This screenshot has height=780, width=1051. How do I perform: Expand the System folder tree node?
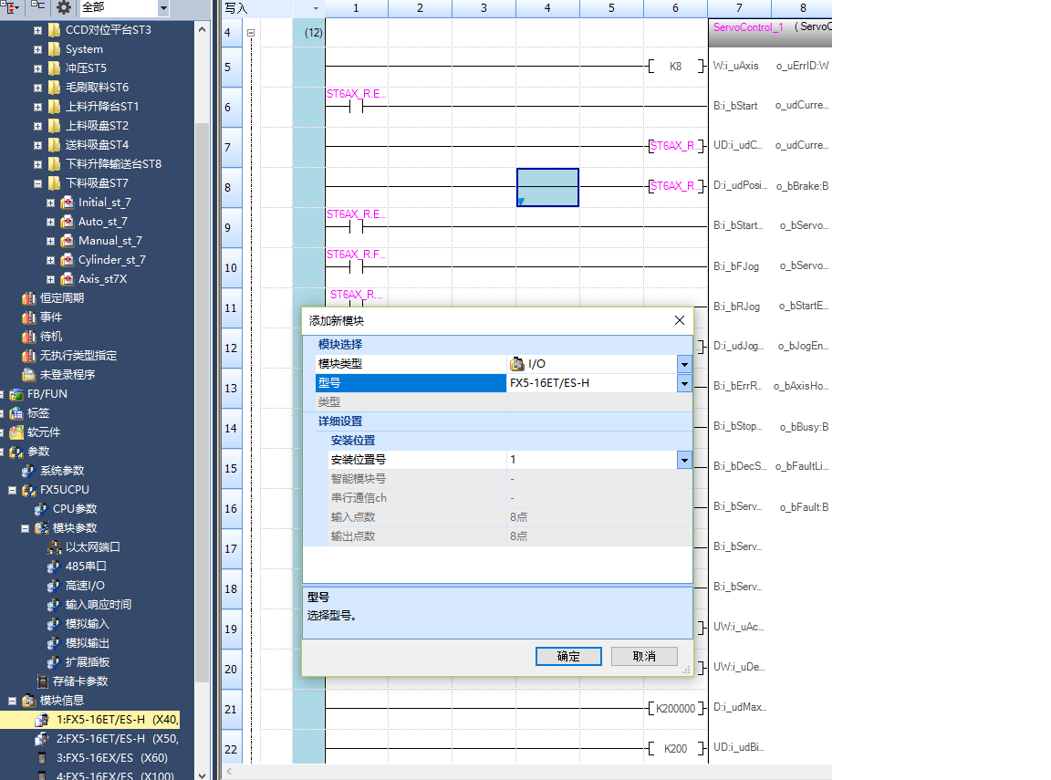pyautogui.click(x=37, y=49)
